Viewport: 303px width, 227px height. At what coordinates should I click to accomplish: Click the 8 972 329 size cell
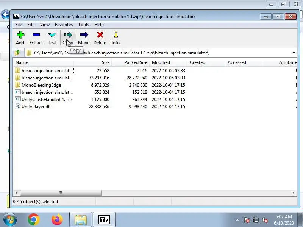click(x=100, y=85)
